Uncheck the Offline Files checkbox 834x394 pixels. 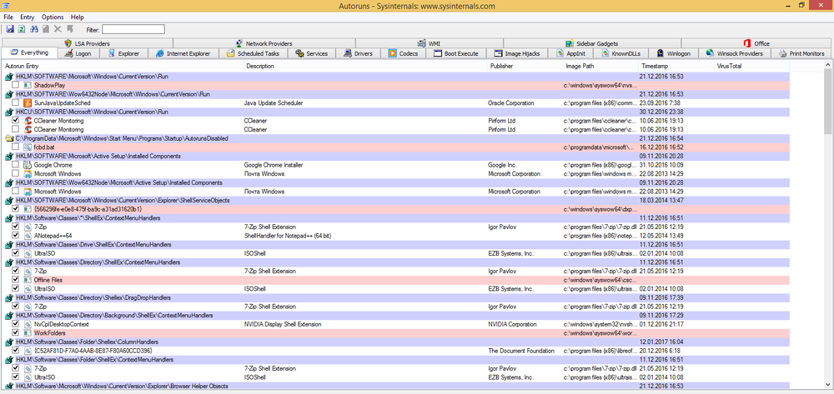16,280
